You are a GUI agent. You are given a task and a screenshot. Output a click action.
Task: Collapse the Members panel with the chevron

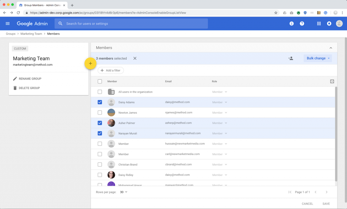click(x=331, y=48)
